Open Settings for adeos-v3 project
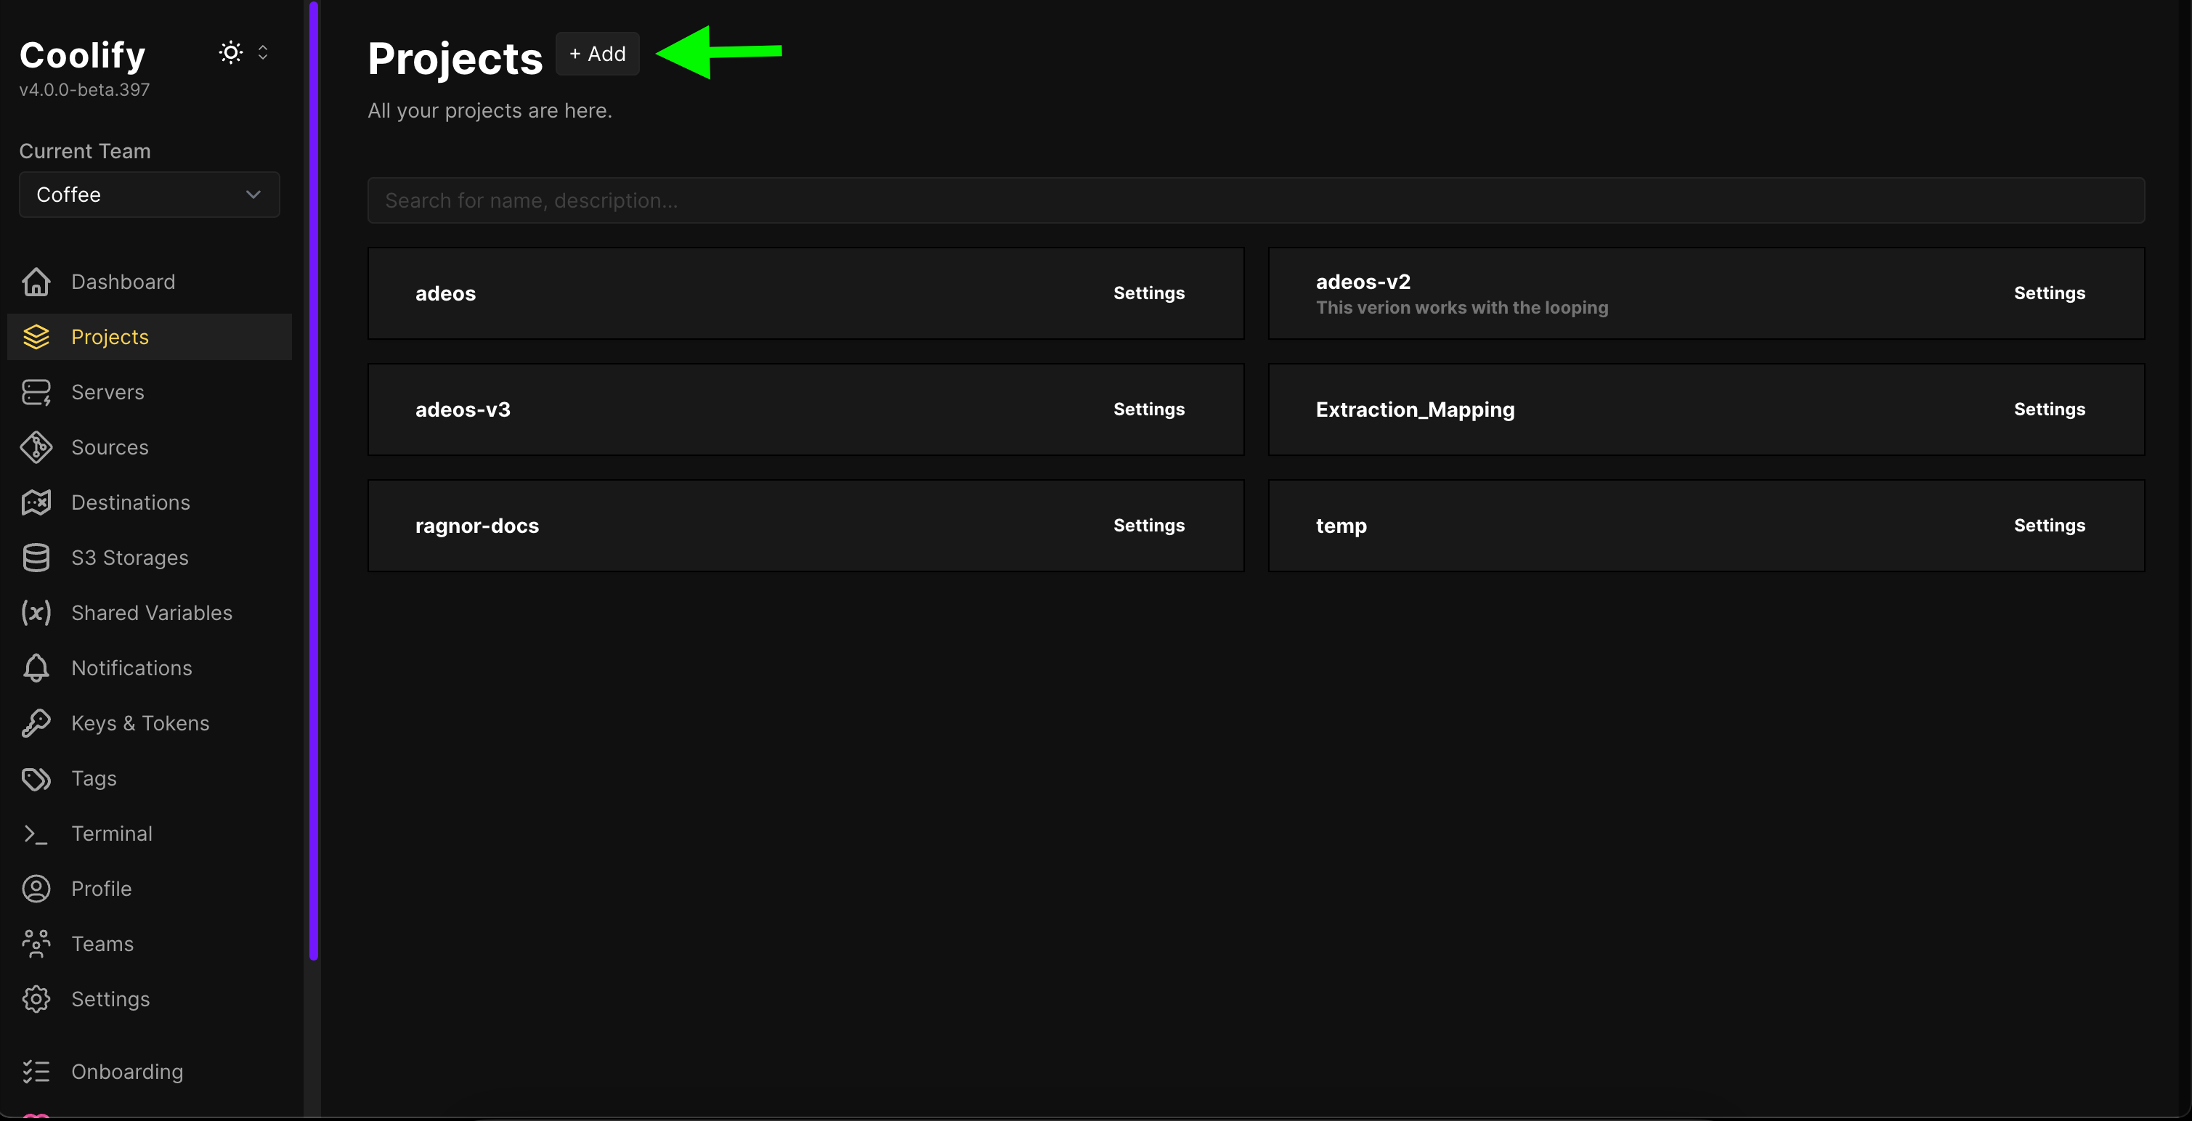Image resolution: width=2192 pixels, height=1121 pixels. [x=1149, y=409]
